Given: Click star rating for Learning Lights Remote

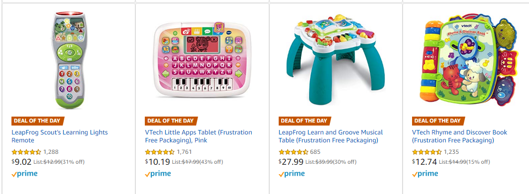Looking at the screenshot, I should pyautogui.click(x=26, y=152).
